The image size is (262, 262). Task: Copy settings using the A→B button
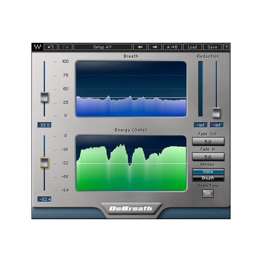[172, 47]
